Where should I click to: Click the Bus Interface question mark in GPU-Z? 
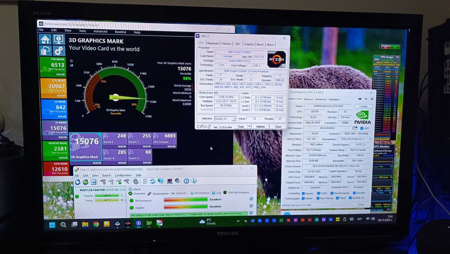tap(370, 139)
